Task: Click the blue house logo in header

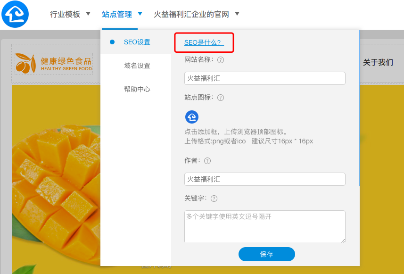Action: point(15,14)
